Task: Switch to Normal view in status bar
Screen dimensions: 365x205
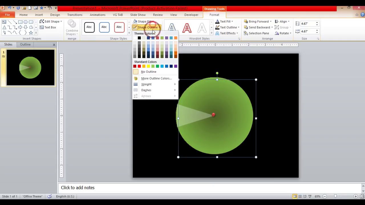Action: pyautogui.click(x=295, y=196)
